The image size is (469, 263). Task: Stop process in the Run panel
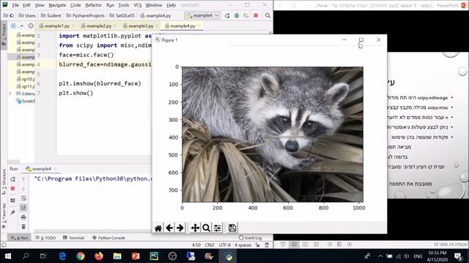[x=13, y=188]
